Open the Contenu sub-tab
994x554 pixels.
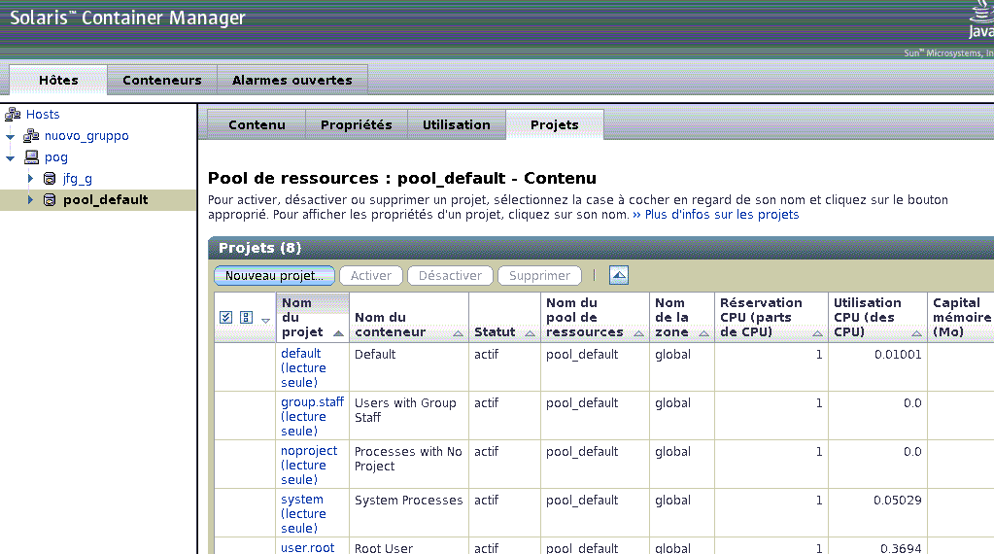click(x=257, y=124)
